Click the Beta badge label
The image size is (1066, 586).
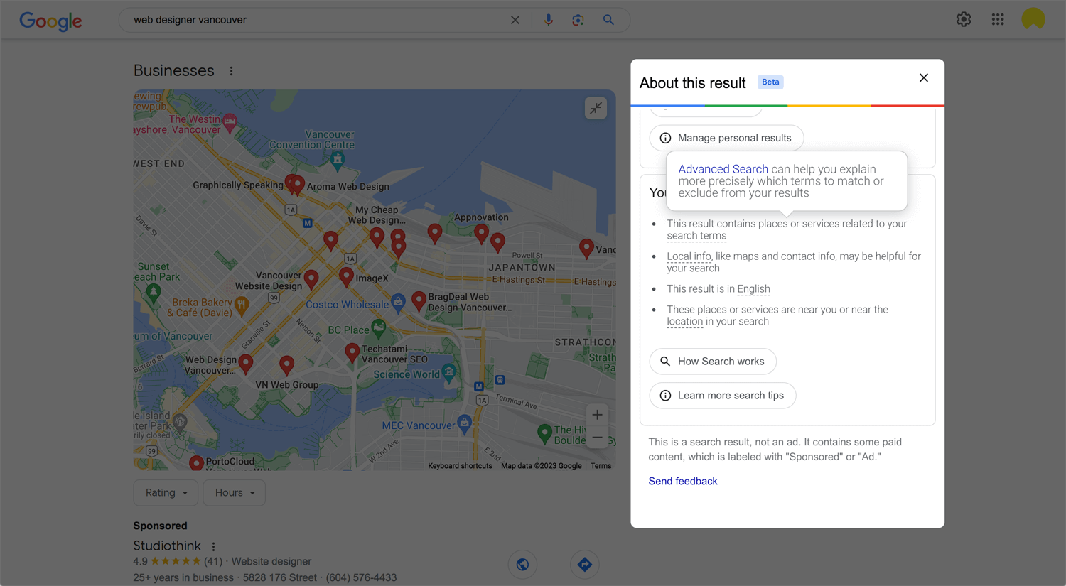pyautogui.click(x=770, y=82)
